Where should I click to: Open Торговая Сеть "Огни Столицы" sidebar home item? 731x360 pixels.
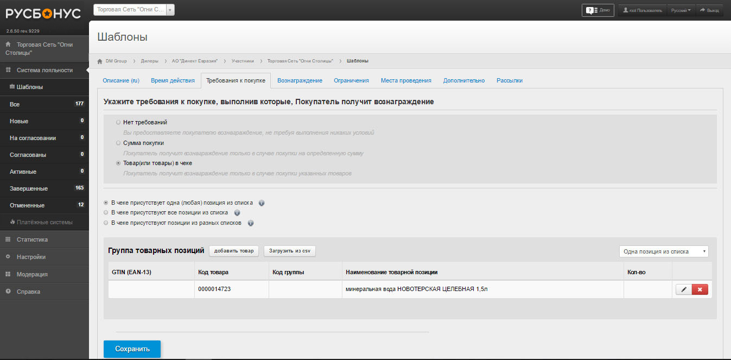pyautogui.click(x=44, y=49)
